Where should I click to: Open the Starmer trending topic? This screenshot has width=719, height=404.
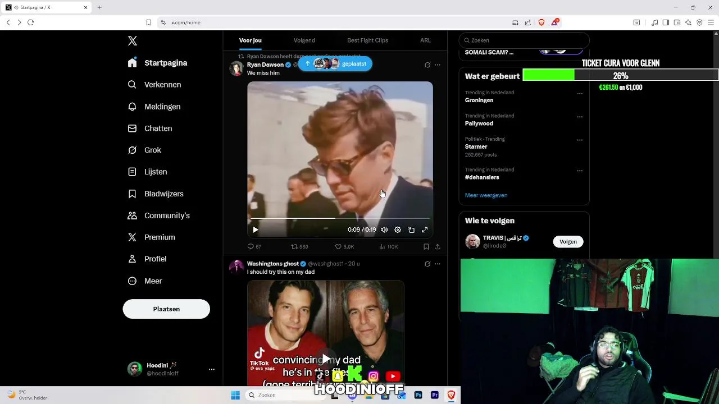(x=476, y=146)
